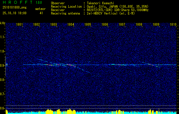
Task: Click the 1801 time marker
Action: pos(19,25)
